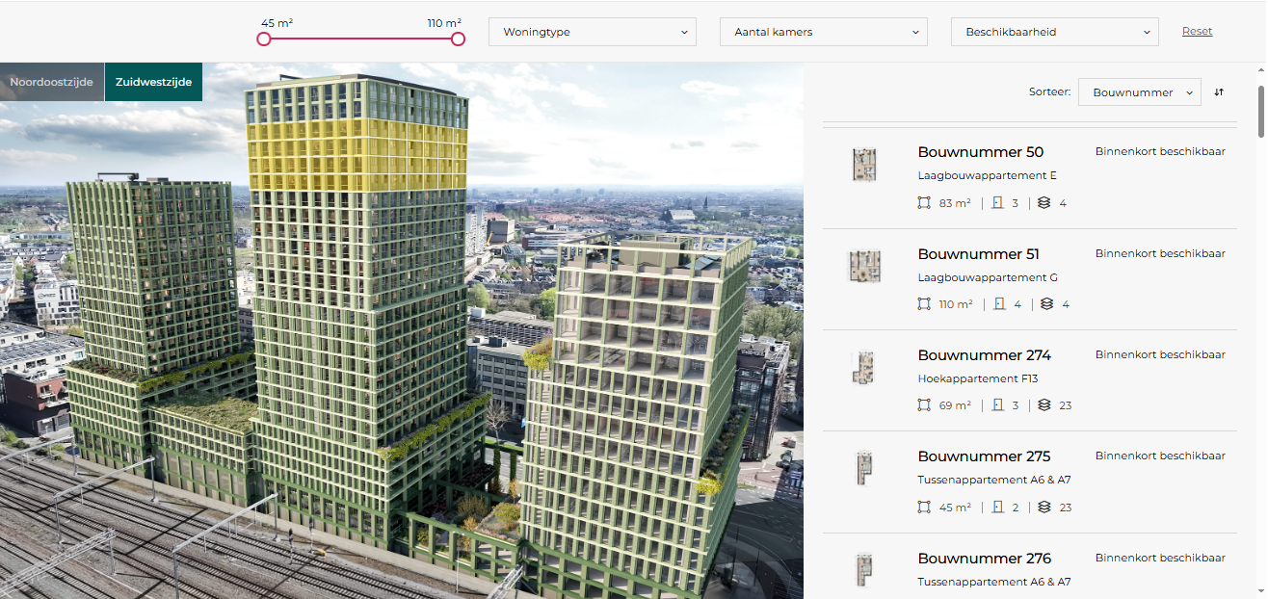The image size is (1268, 599).
Task: Select the Zuidwestzijde view tab
Action: 153,82
